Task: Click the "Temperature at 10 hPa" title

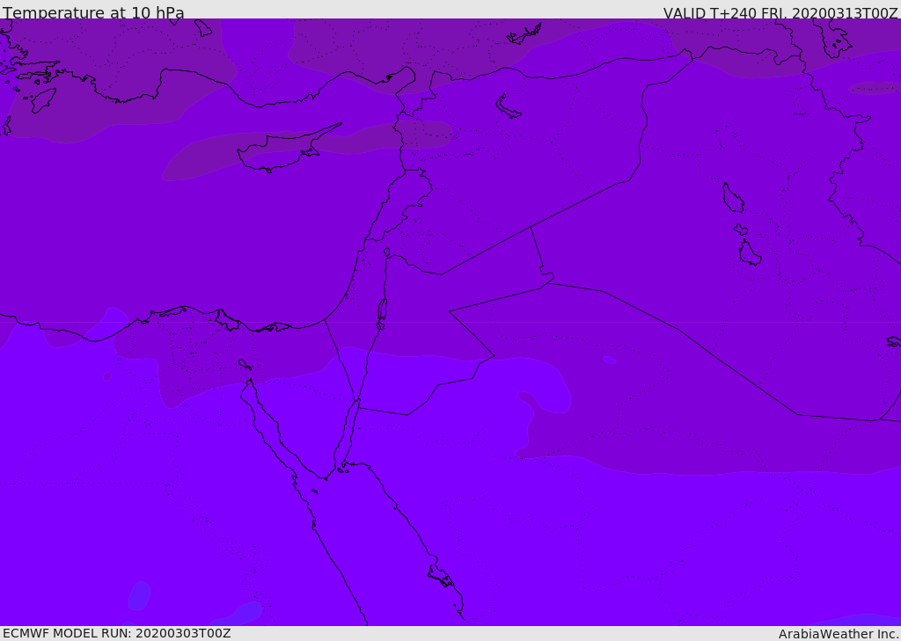Action: point(93,13)
